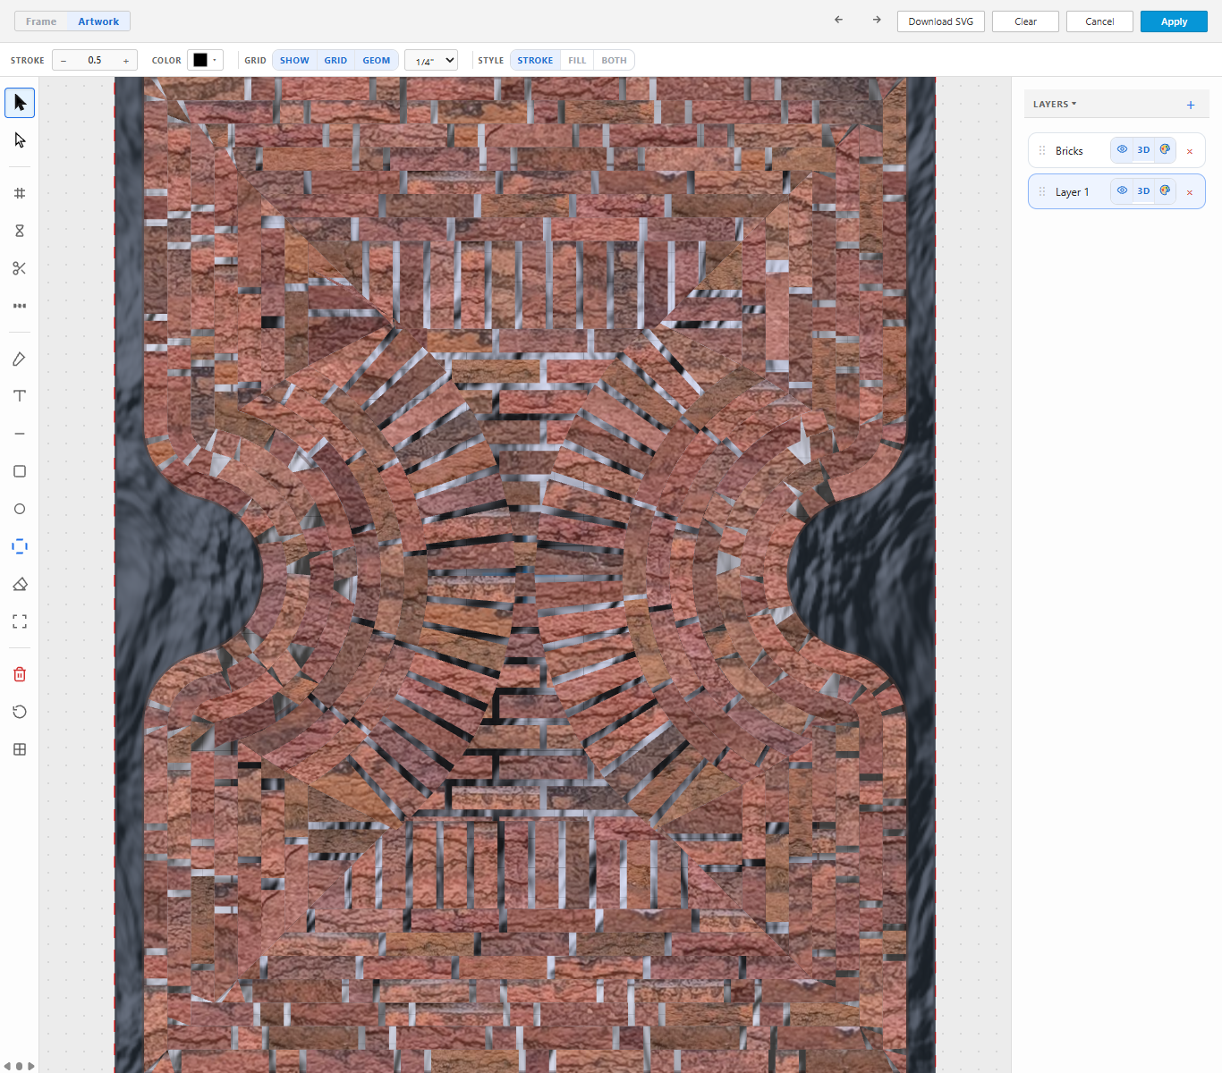Click the blue Apply button

pyautogui.click(x=1174, y=21)
